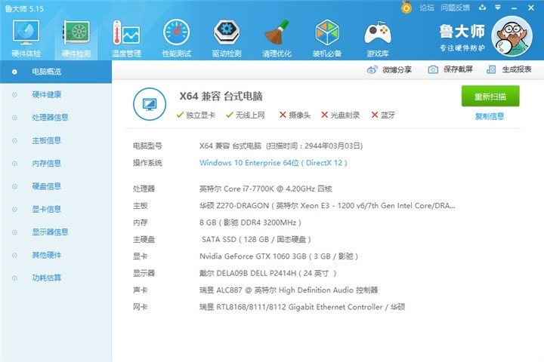544x362 pixels.
Task: Click green 重新扫描 rescan button
Action: [x=490, y=97]
